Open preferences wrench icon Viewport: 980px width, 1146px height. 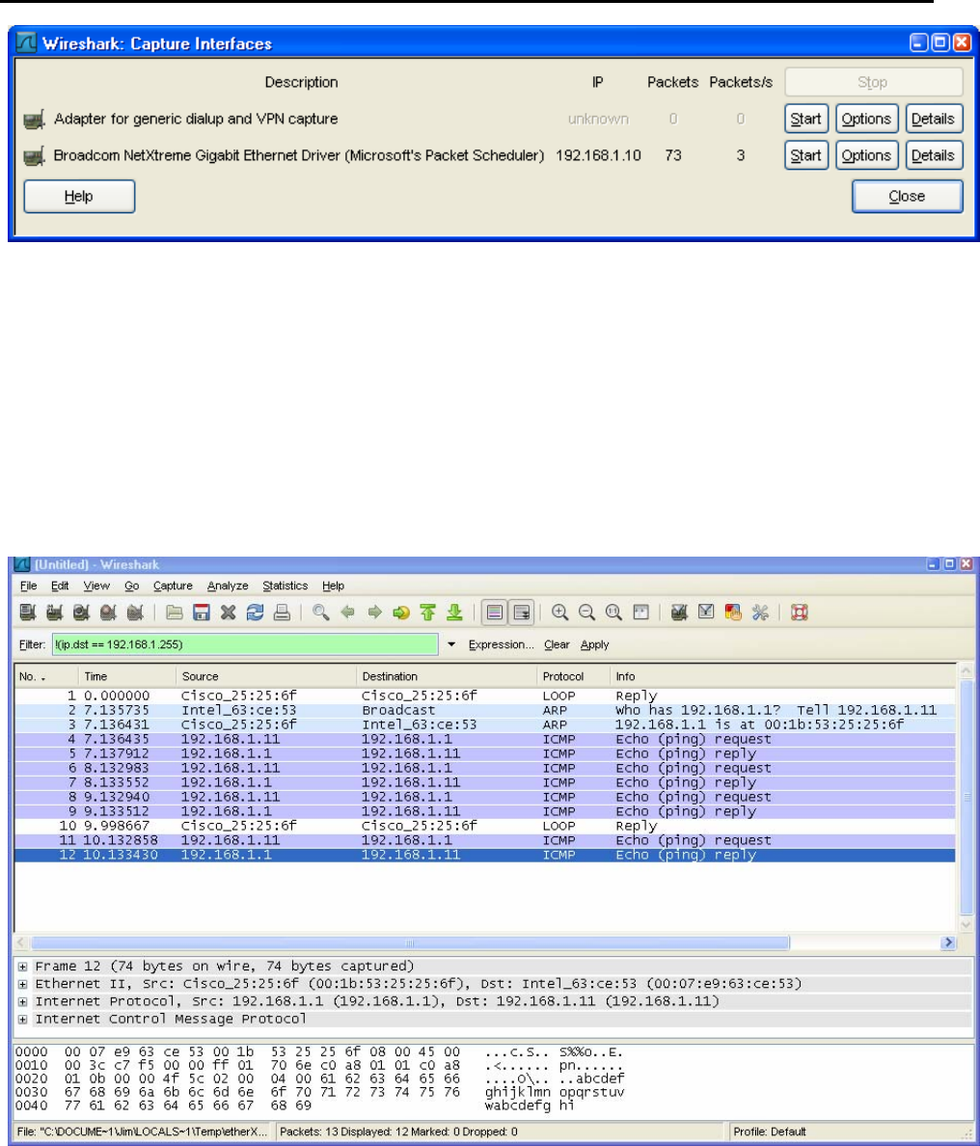[760, 613]
